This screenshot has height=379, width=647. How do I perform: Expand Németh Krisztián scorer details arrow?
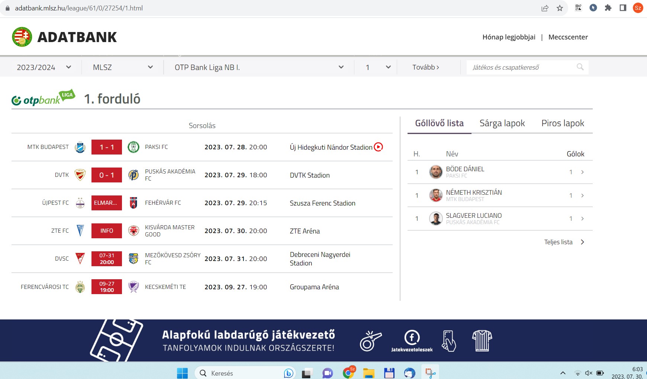click(x=582, y=195)
